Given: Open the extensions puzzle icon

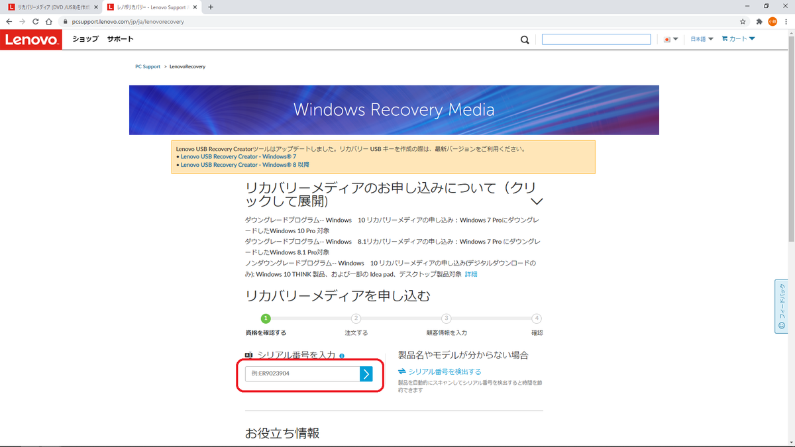Looking at the screenshot, I should coord(759,21).
